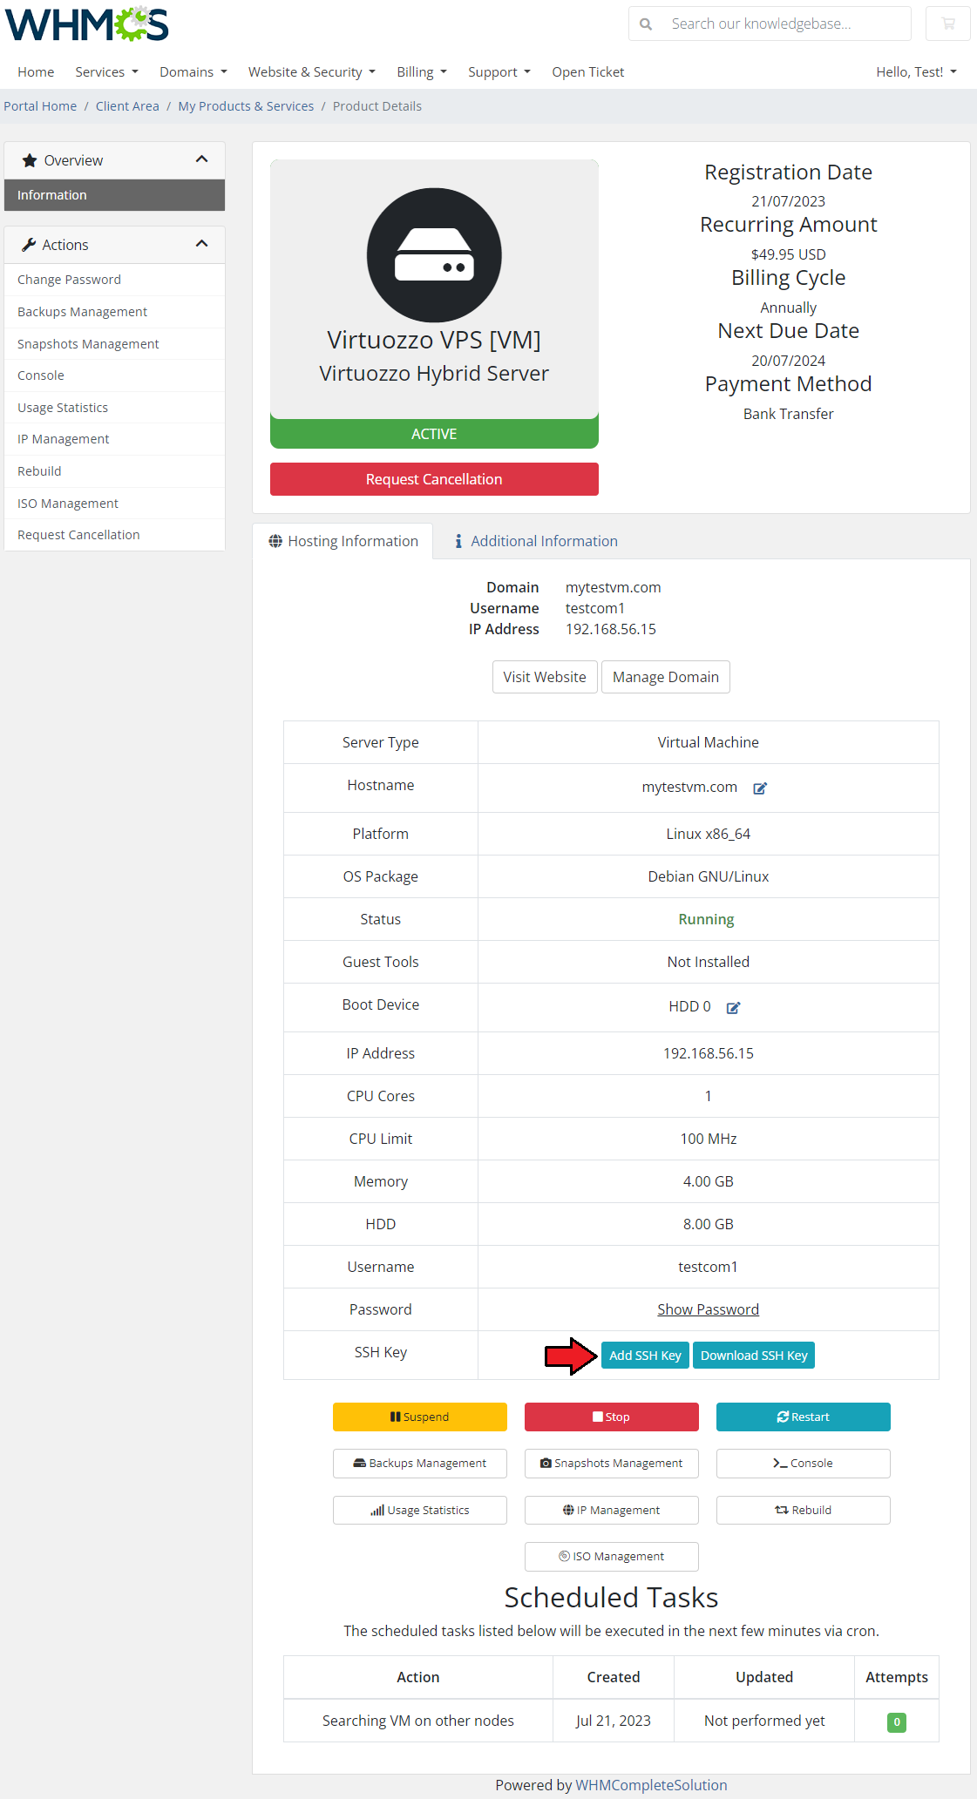Viewport: 977px width, 1799px height.
Task: Click the knowledgebase search magnifier icon
Action: tap(646, 24)
